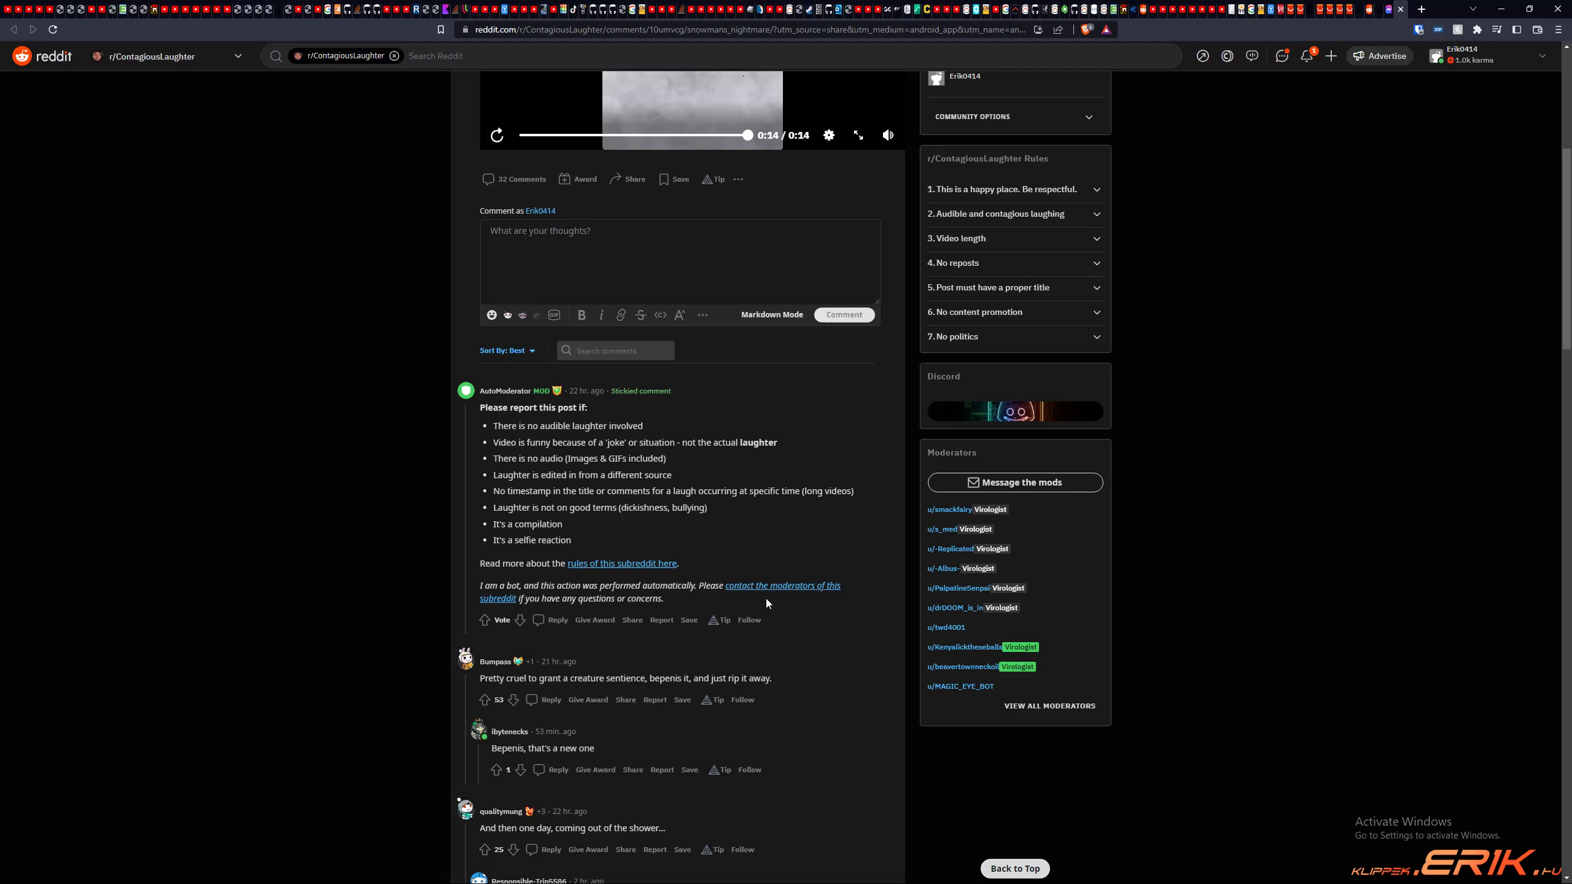Open the post's more options ellipsis menu
This screenshot has height=884, width=1572.
click(738, 179)
